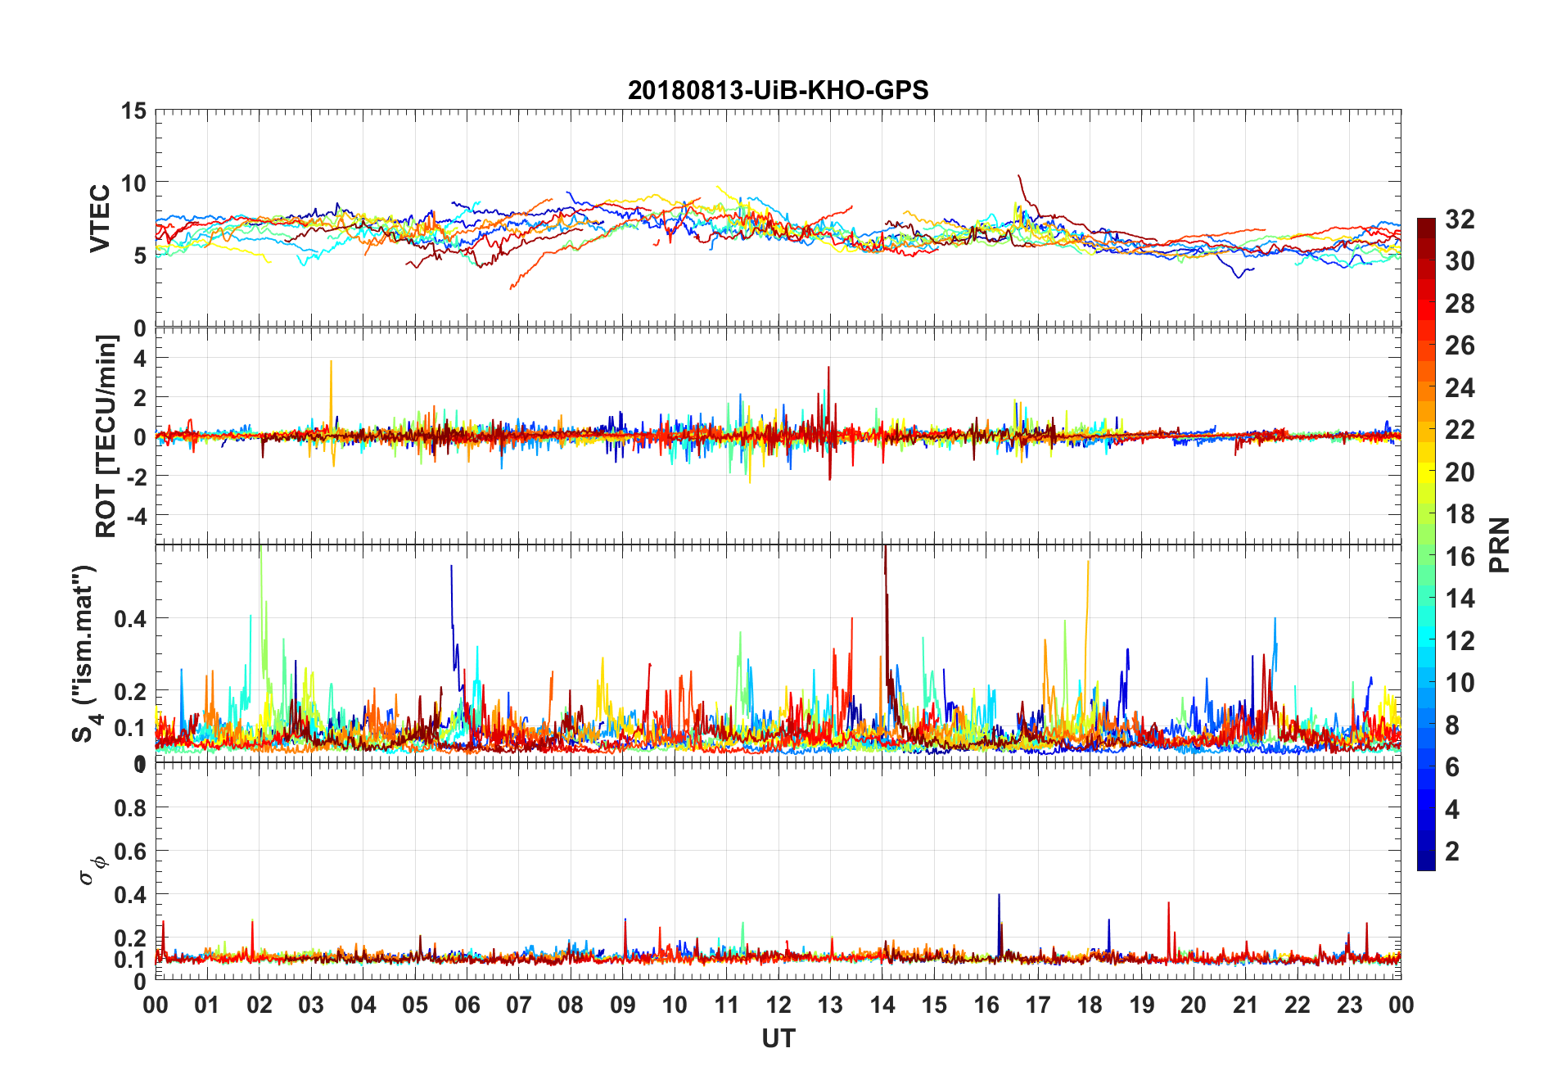The image size is (1557, 1089).
Task: Click the "14" label on the PRN colorbar
Action: (1460, 599)
